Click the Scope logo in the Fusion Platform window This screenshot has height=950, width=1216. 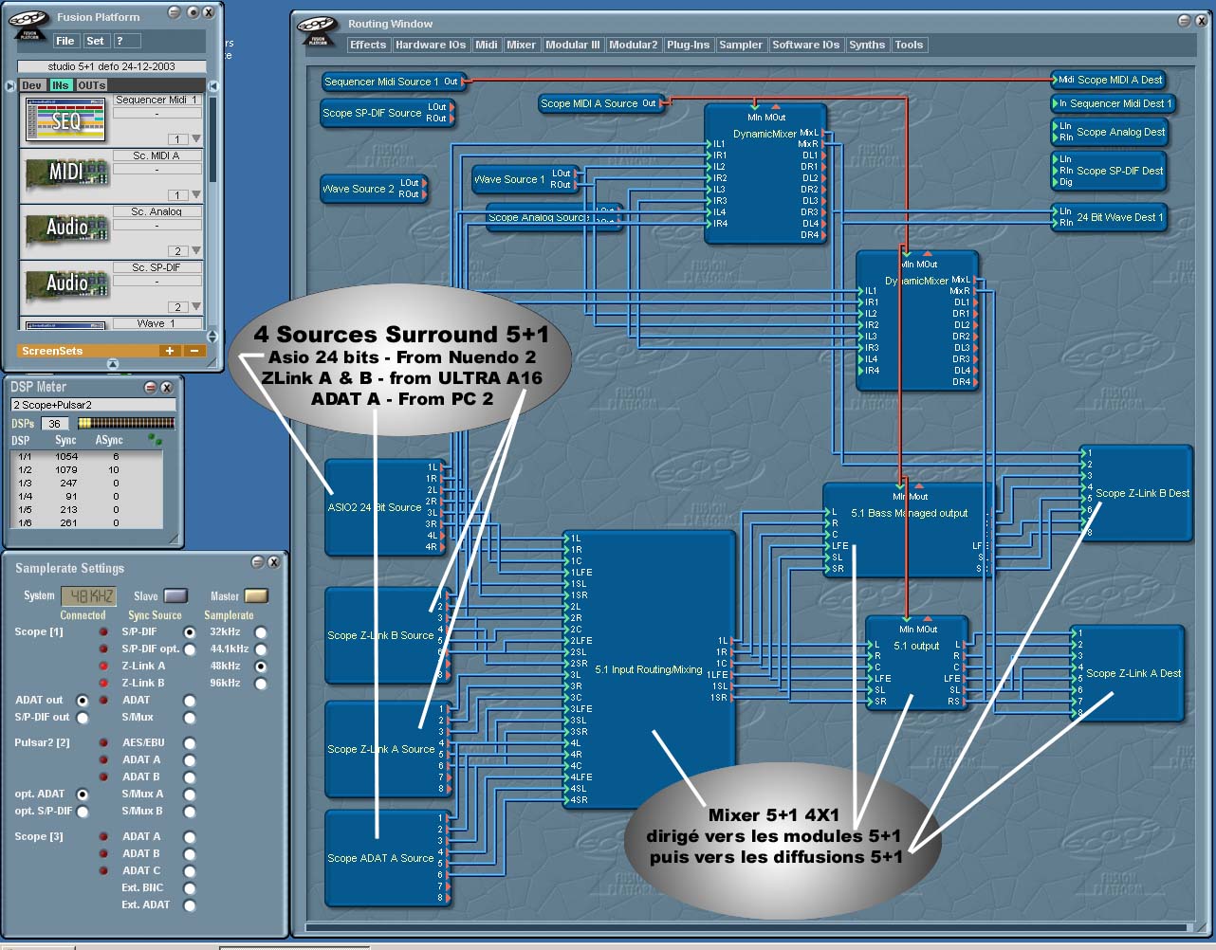coord(28,26)
